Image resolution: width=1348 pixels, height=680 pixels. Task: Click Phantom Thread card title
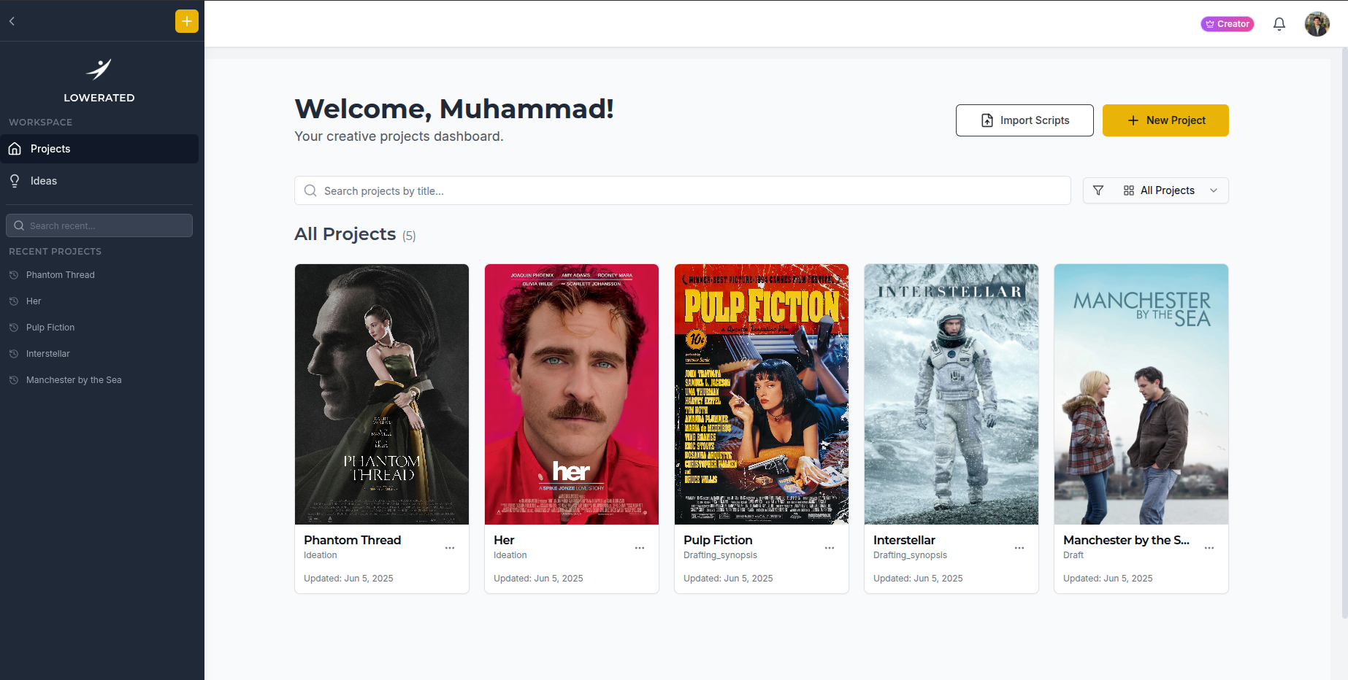tap(353, 540)
